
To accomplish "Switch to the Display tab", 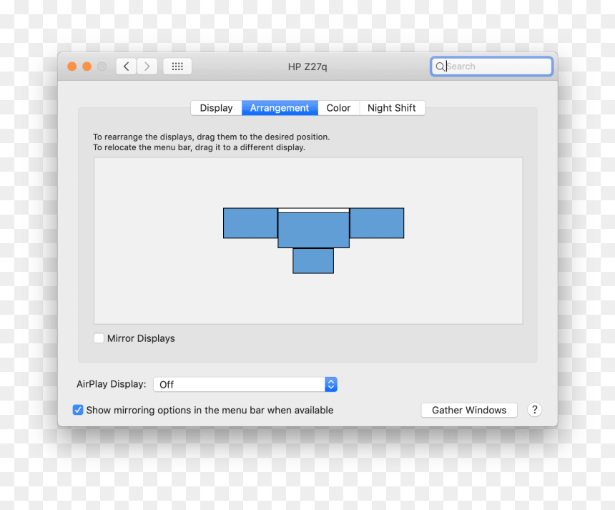I will coord(216,108).
